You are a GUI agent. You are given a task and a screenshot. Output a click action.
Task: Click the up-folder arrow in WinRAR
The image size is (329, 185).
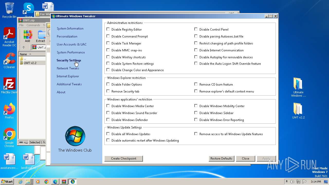[x=24, y=47]
